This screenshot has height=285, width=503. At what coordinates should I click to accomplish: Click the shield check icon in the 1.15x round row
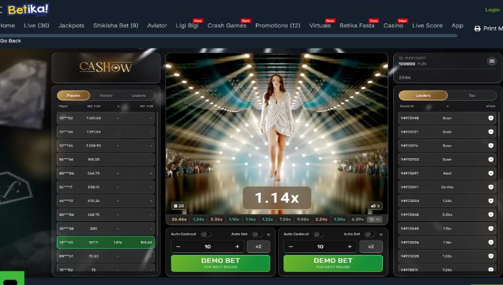pos(491,229)
